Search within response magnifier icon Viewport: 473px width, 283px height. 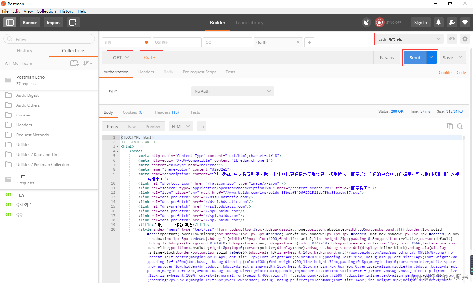[x=460, y=126]
